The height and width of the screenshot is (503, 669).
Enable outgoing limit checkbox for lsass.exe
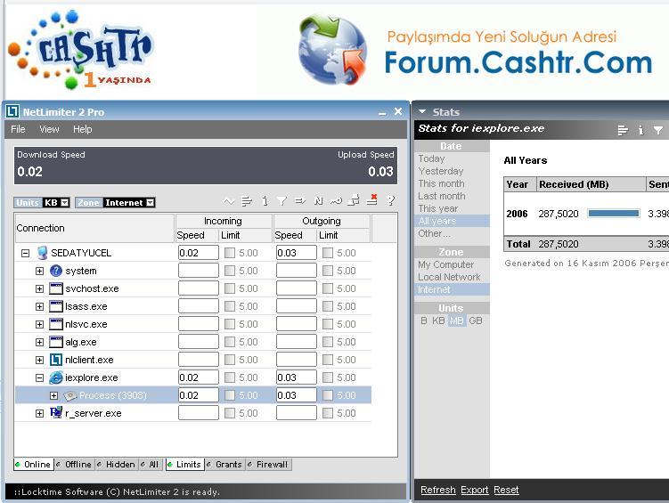point(328,306)
